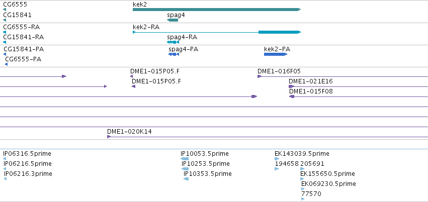Select the CG6555-PA protein label

[23, 59]
